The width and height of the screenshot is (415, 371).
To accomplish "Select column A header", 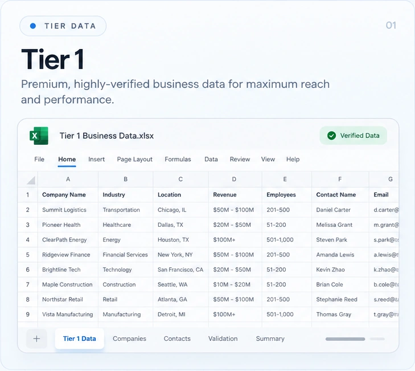I will tap(68, 179).
